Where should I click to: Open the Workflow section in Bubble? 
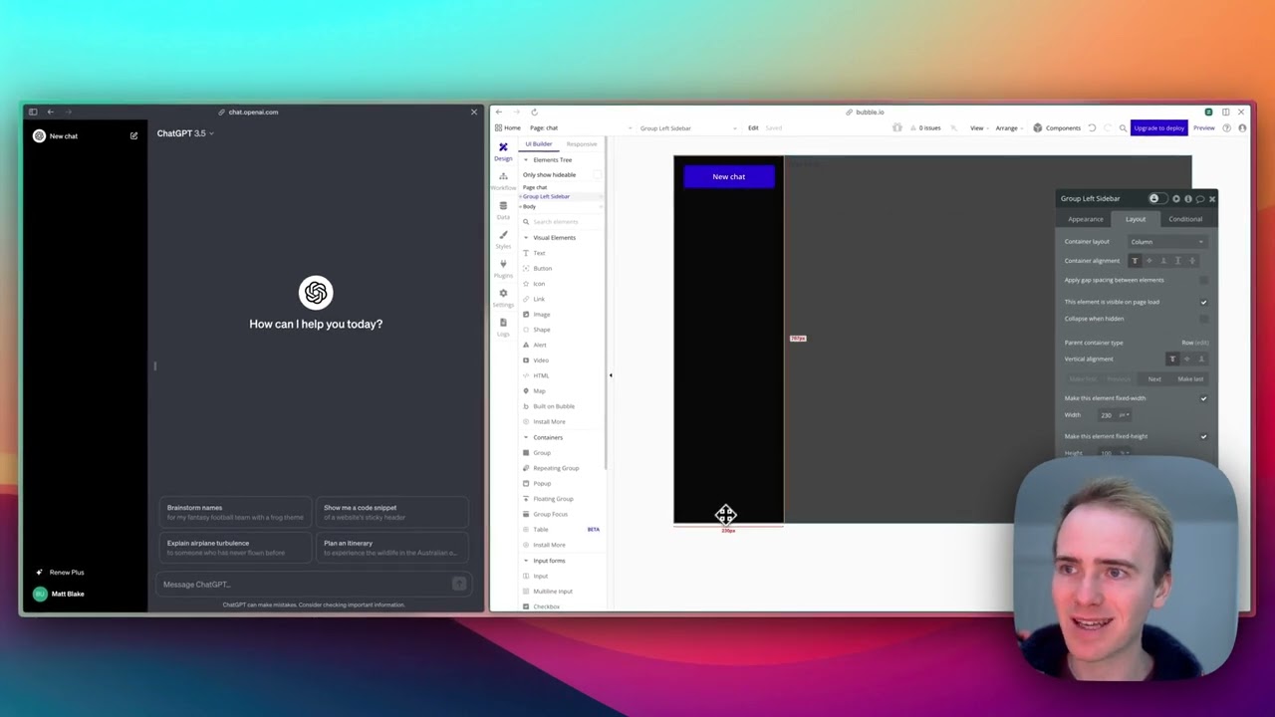tap(503, 180)
